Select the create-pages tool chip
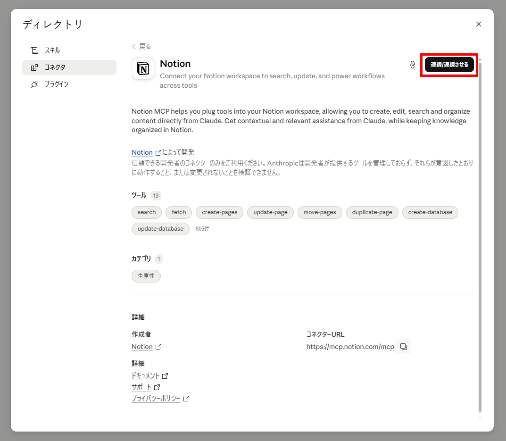 tap(219, 212)
